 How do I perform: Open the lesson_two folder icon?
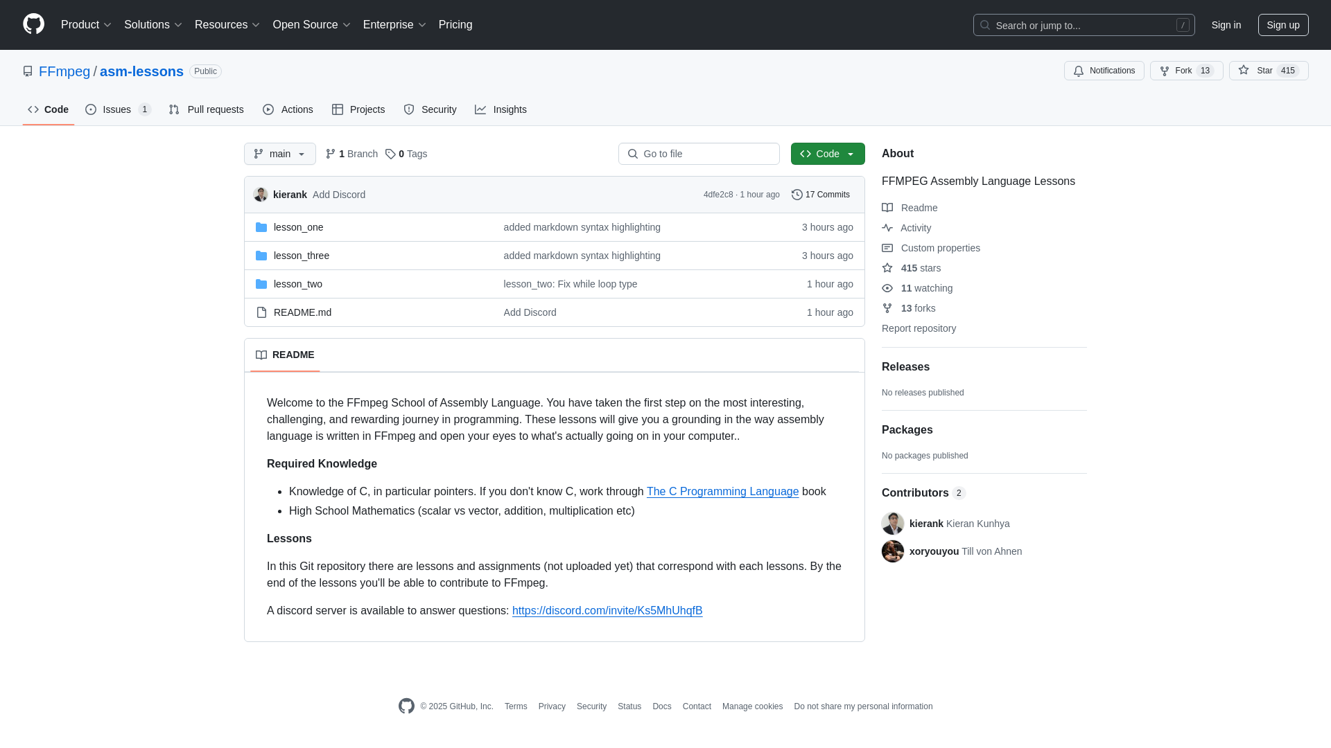pos(261,284)
